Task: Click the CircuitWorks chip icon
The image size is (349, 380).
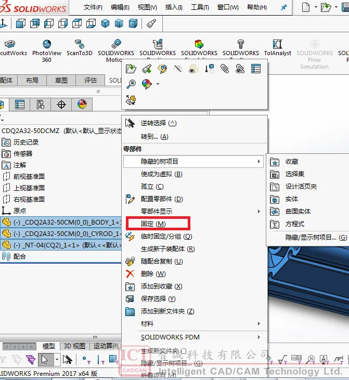Action: point(10,44)
